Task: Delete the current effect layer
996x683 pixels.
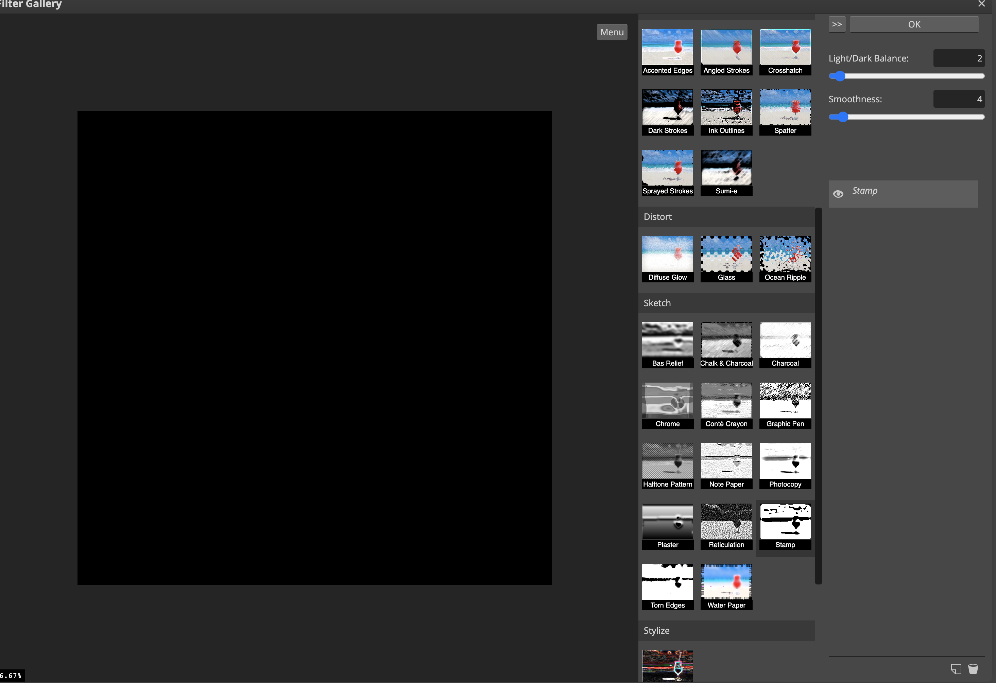Action: 974,668
